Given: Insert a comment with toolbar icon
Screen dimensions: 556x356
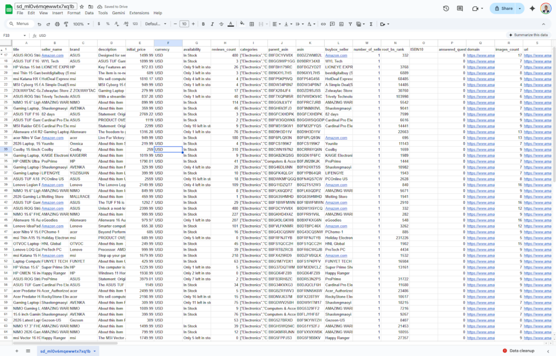Looking at the screenshot, I should 332,24.
